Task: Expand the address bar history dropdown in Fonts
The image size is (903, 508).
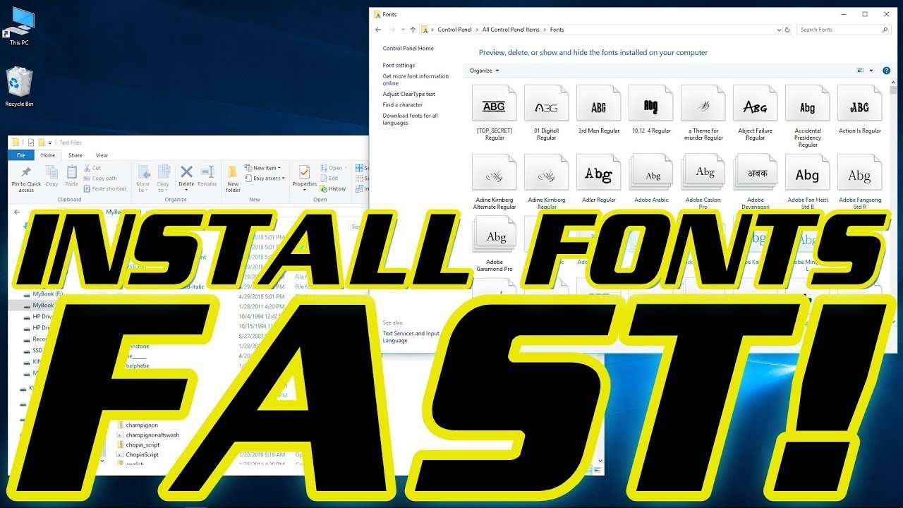Action: click(x=779, y=30)
